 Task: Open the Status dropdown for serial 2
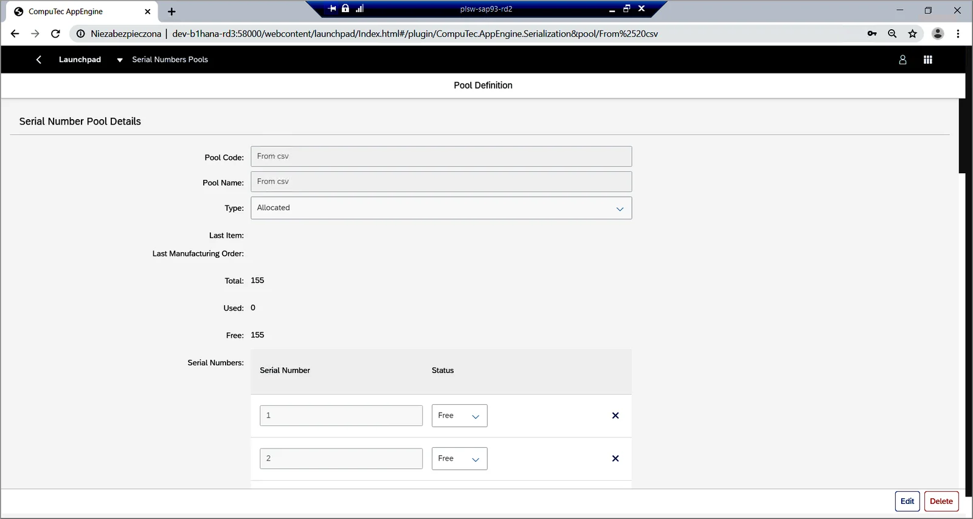(x=459, y=459)
